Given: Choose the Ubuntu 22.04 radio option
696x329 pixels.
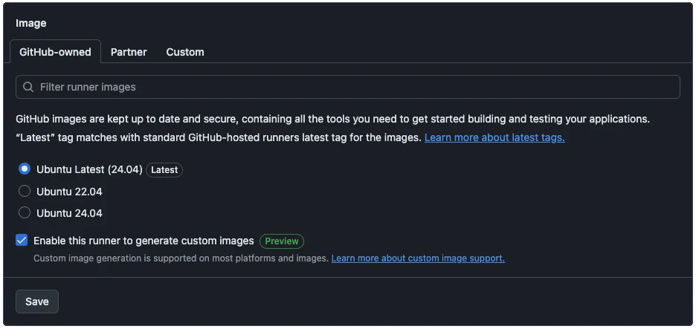Looking at the screenshot, I should coord(25,191).
